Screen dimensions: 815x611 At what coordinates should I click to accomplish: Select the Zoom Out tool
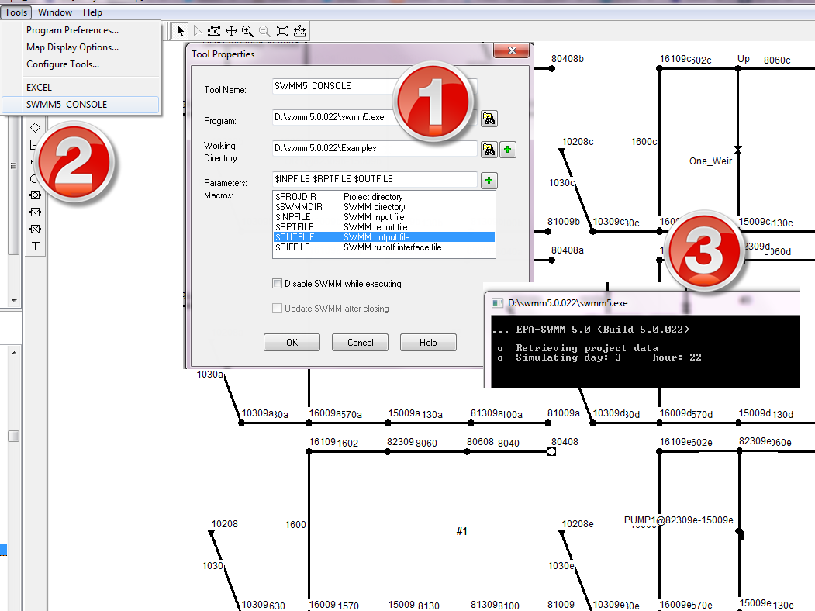[265, 31]
